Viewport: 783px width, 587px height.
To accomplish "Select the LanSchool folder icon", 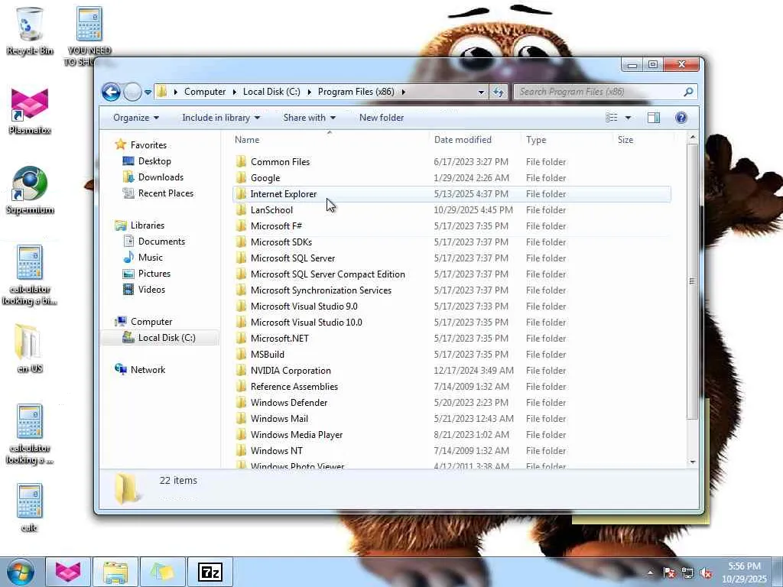I will pos(241,210).
